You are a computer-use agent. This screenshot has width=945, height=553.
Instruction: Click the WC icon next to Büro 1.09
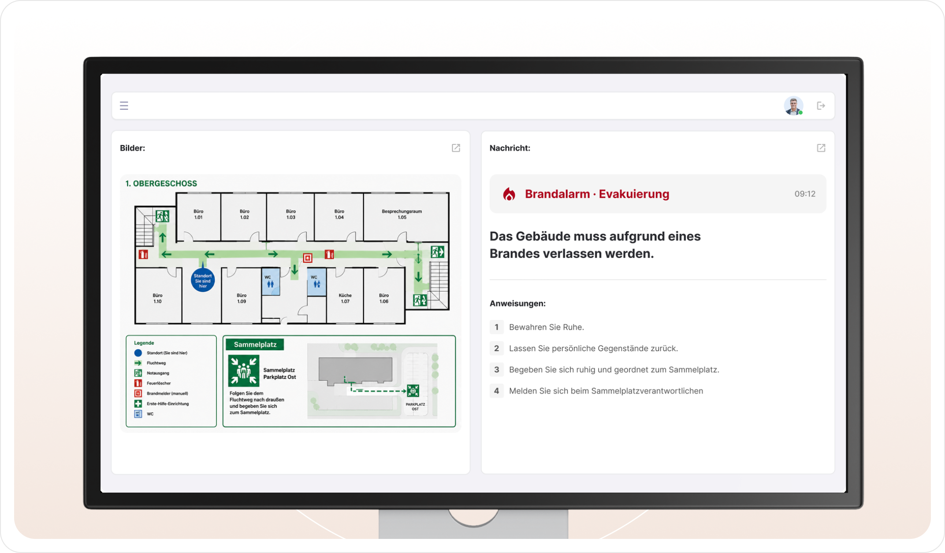(x=271, y=281)
